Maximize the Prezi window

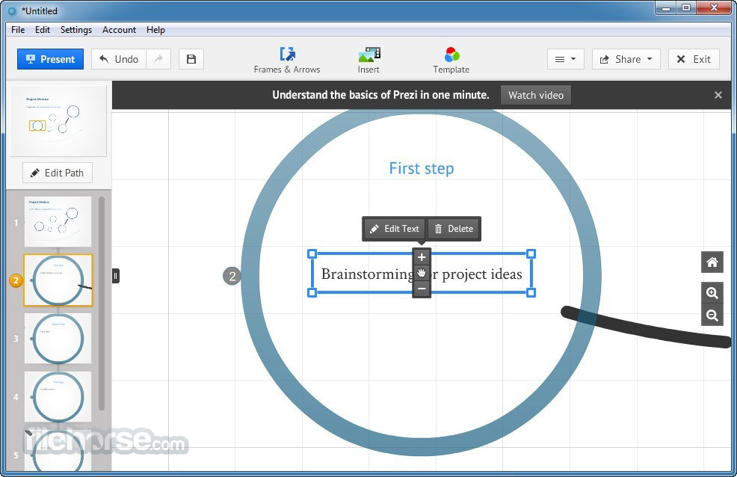pos(686,7)
